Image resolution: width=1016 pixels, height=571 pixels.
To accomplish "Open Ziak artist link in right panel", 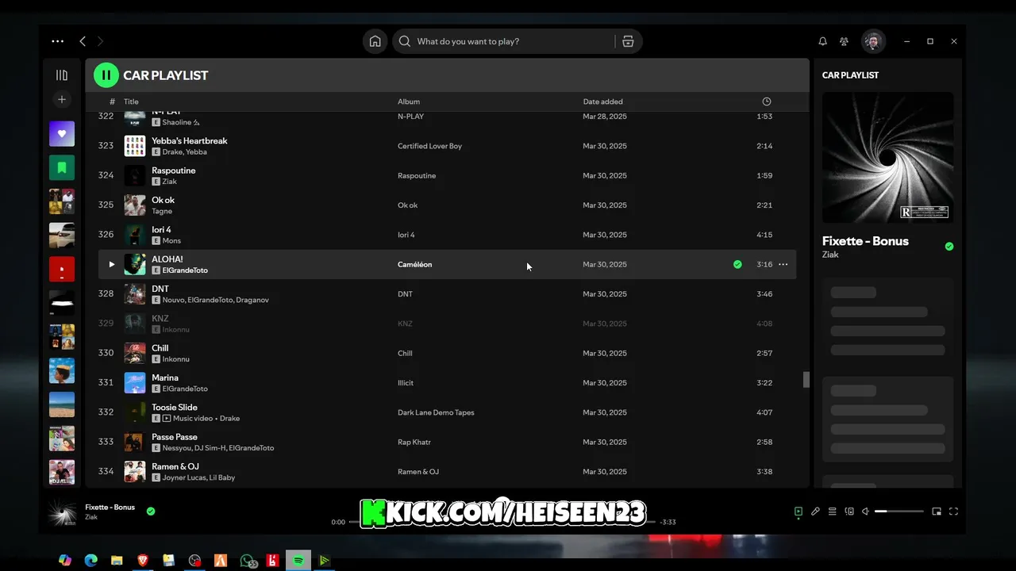I will click(830, 255).
